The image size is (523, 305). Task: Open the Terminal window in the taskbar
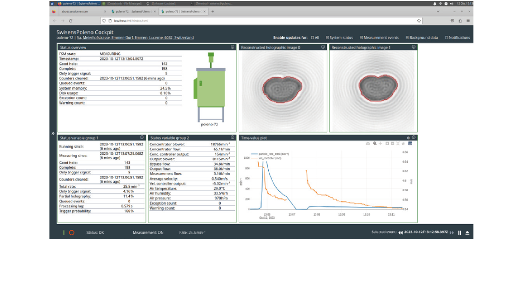click(212, 3)
